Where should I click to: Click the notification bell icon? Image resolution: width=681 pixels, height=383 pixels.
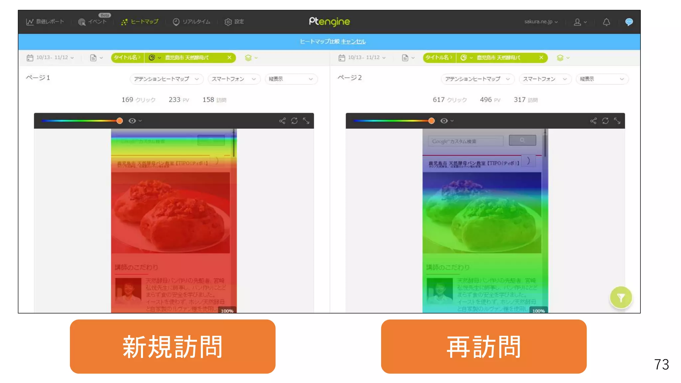click(606, 22)
